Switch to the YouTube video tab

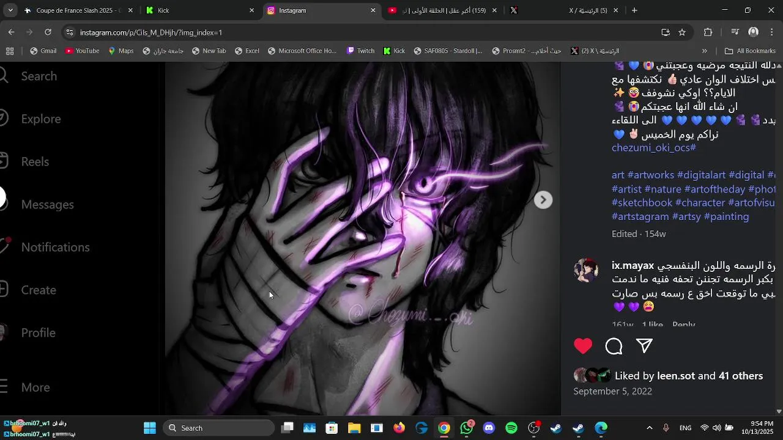pos(444,10)
